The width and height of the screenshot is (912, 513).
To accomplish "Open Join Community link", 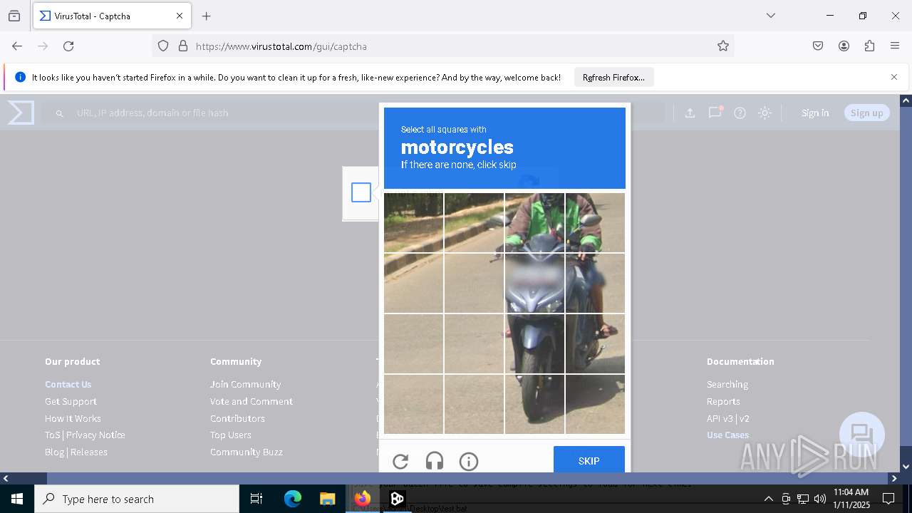I will [245, 384].
